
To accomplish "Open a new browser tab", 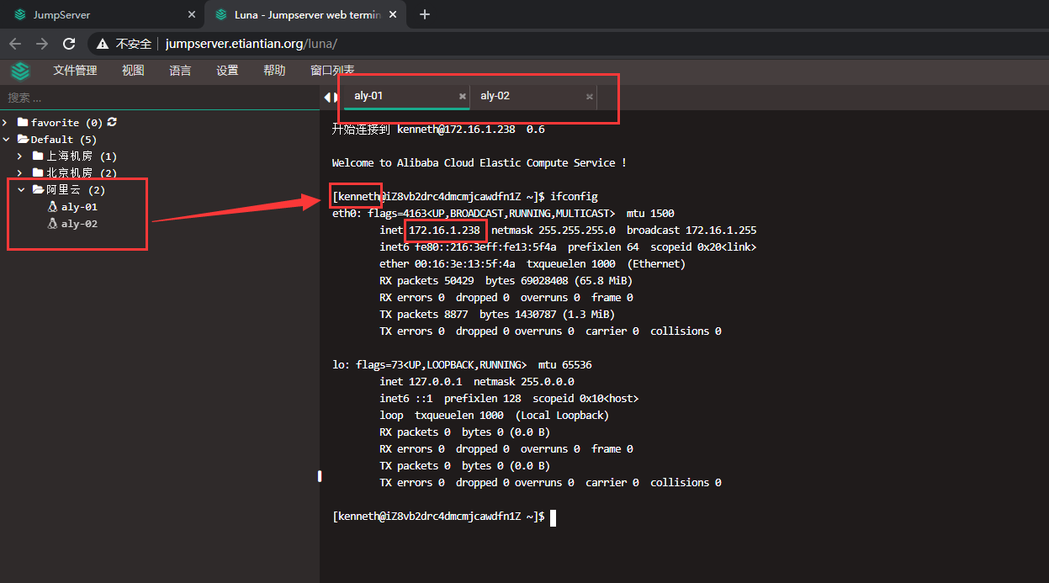I will pyautogui.click(x=425, y=14).
